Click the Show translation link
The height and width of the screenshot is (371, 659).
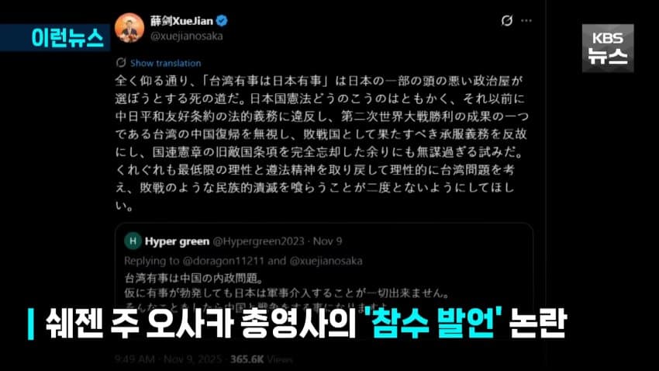(166, 63)
